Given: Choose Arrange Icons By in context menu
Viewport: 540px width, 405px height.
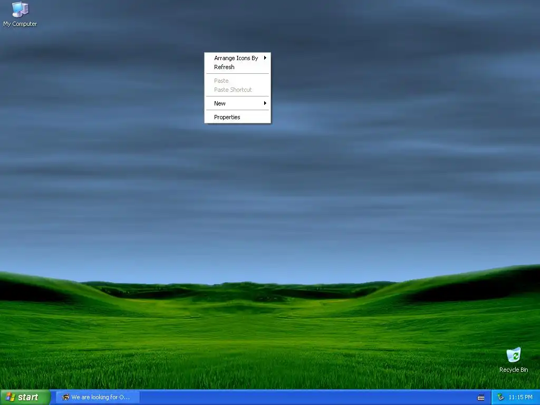Looking at the screenshot, I should (x=237, y=58).
